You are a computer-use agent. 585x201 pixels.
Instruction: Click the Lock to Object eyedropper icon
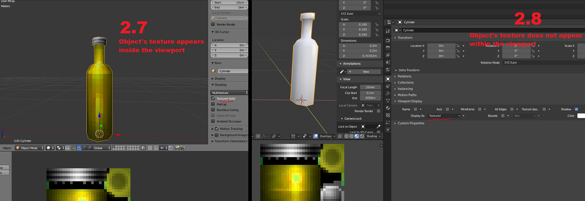tap(379, 127)
